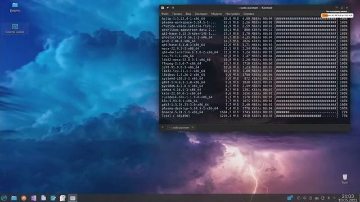Open the Модули menu in Konsole
Viewport: 360px width, 202px height.
click(216, 13)
